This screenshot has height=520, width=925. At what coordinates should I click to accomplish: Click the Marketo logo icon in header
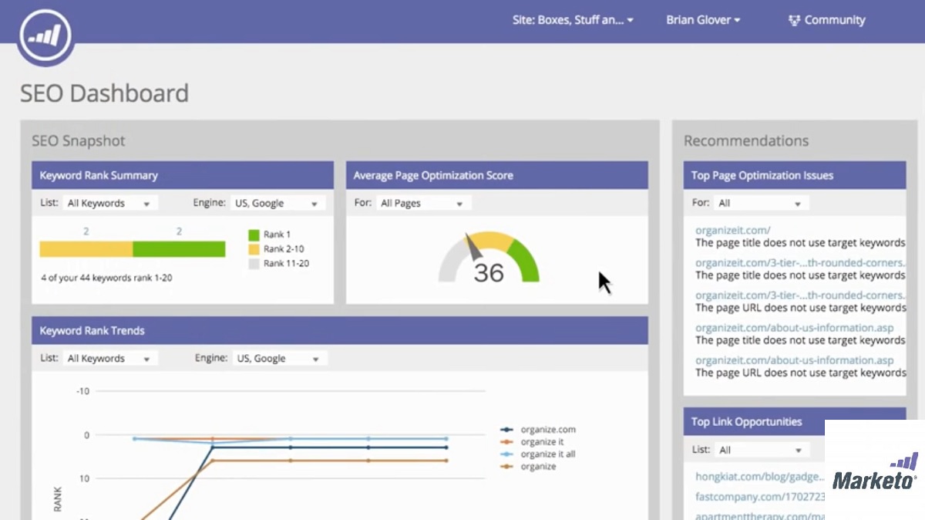click(46, 35)
